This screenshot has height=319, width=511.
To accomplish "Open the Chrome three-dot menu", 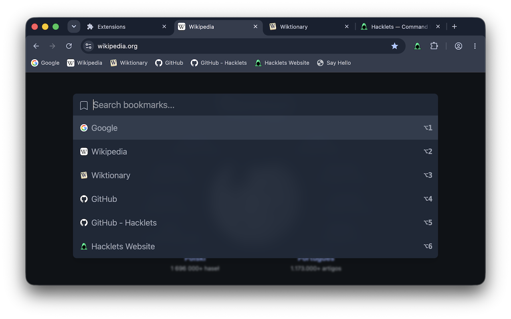I will (x=475, y=46).
